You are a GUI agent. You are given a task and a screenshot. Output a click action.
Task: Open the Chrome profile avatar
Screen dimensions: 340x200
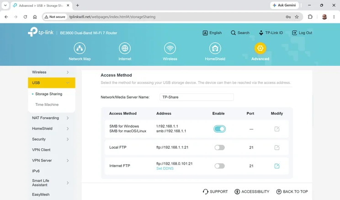pos(324,17)
